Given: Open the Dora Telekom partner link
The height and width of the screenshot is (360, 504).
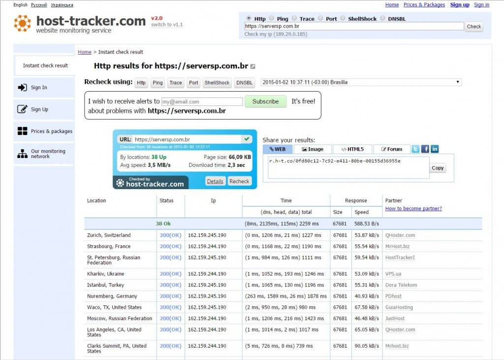Looking at the screenshot, I should click(x=401, y=285).
